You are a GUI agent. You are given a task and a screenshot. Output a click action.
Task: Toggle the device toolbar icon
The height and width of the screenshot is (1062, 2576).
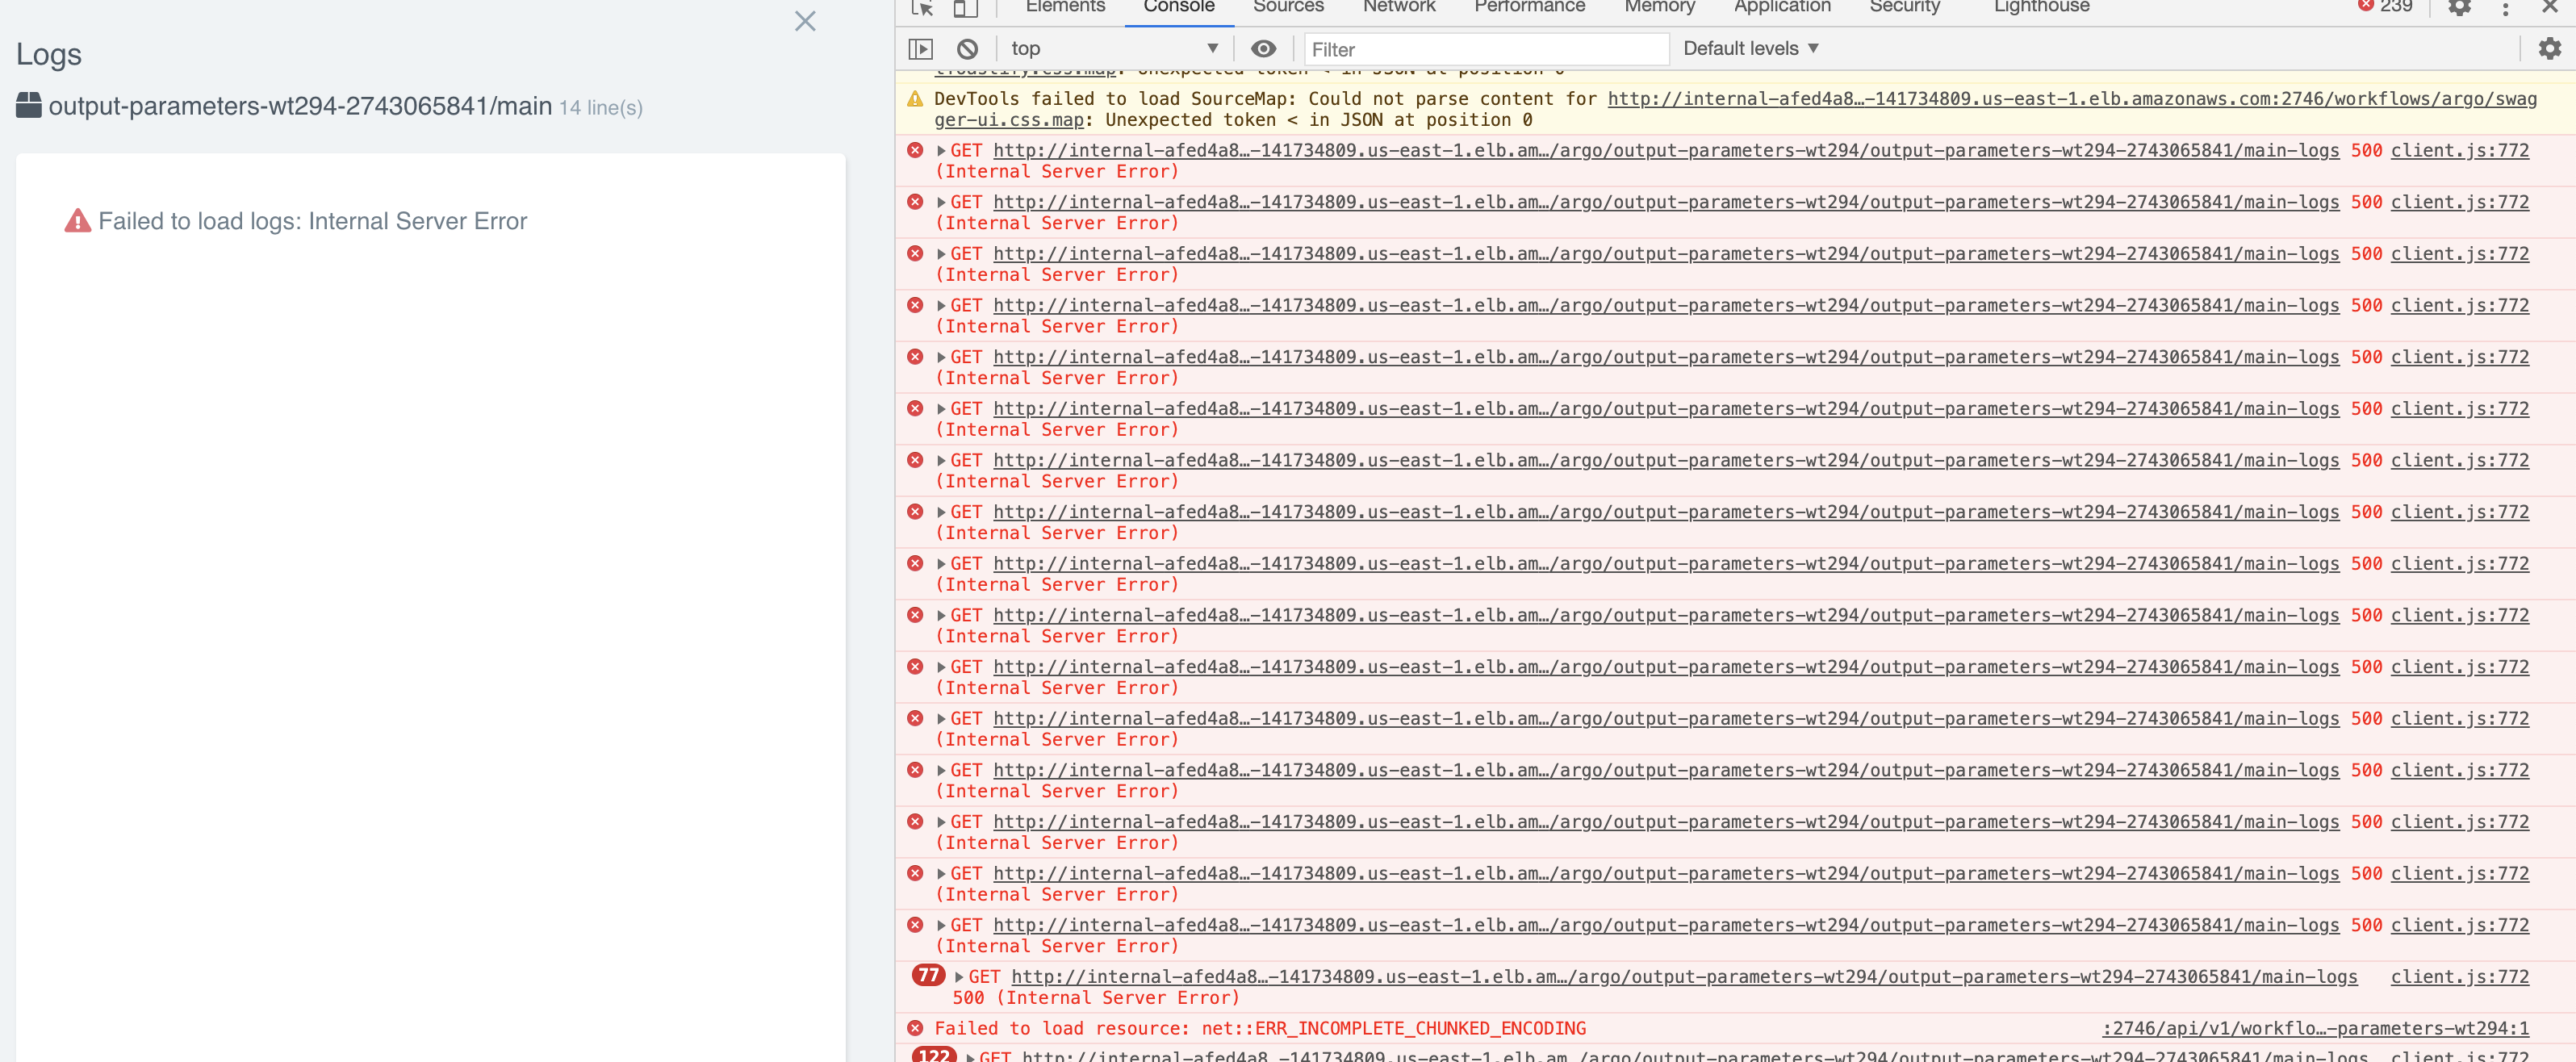963,8
